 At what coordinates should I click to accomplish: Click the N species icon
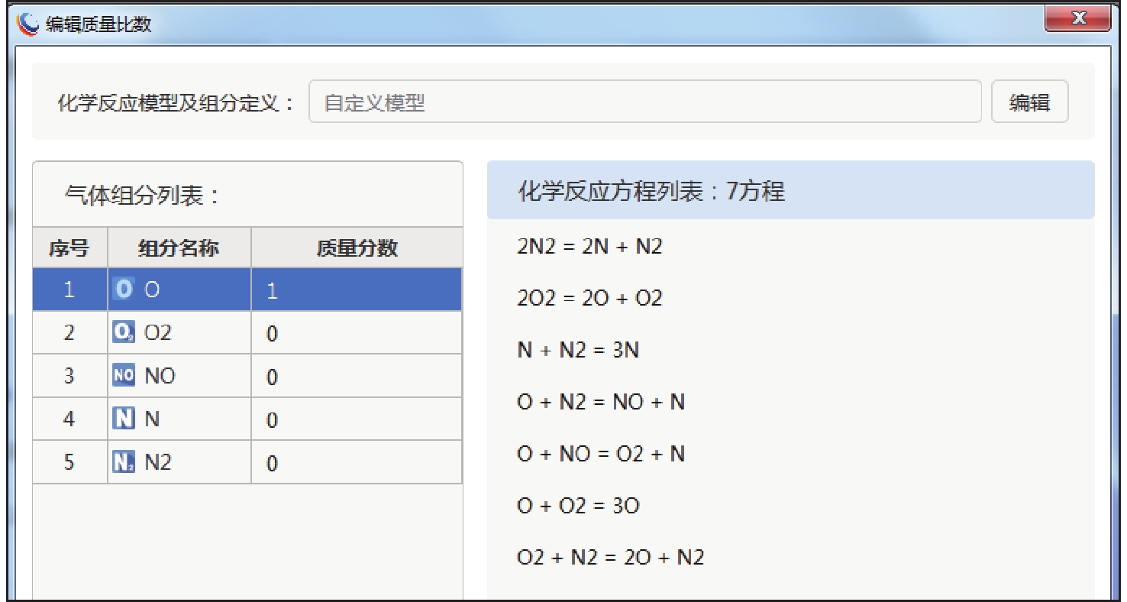coord(124,419)
